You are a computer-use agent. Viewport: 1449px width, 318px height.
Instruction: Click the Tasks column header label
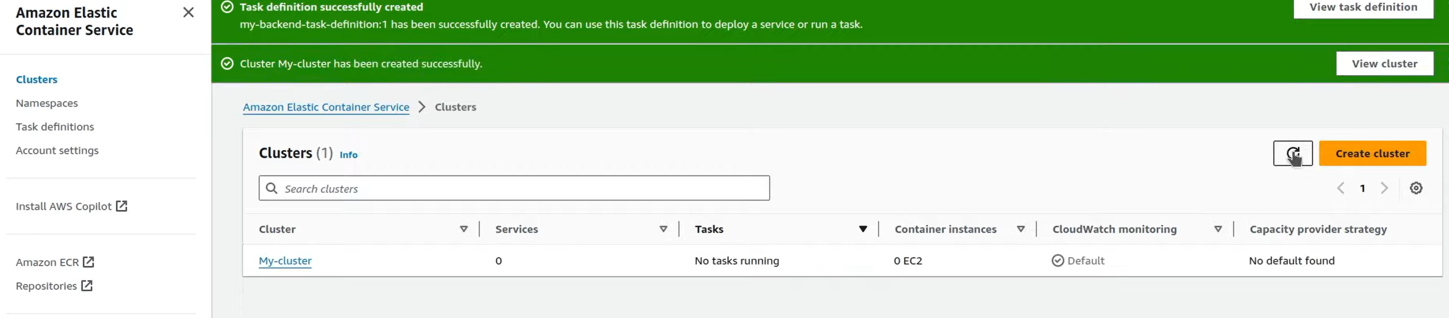coord(709,229)
